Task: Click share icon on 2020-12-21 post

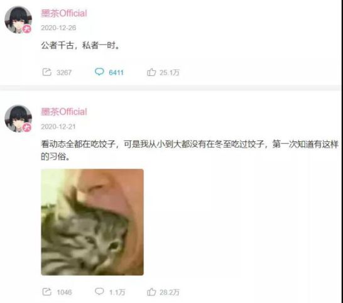Action: pyautogui.click(x=47, y=292)
